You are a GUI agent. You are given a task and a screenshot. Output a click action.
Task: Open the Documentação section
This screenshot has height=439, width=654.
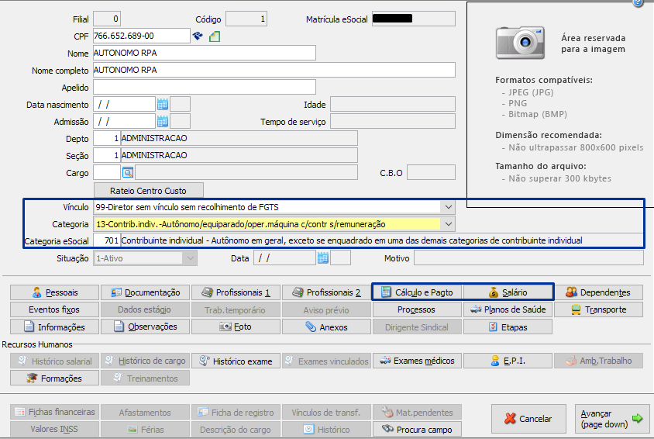[145, 292]
